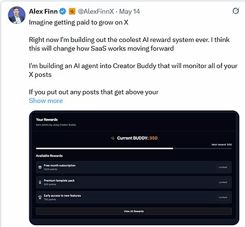Click Alex Finn's profile avatar
245x227 pixels.
pyautogui.click(x=16, y=15)
